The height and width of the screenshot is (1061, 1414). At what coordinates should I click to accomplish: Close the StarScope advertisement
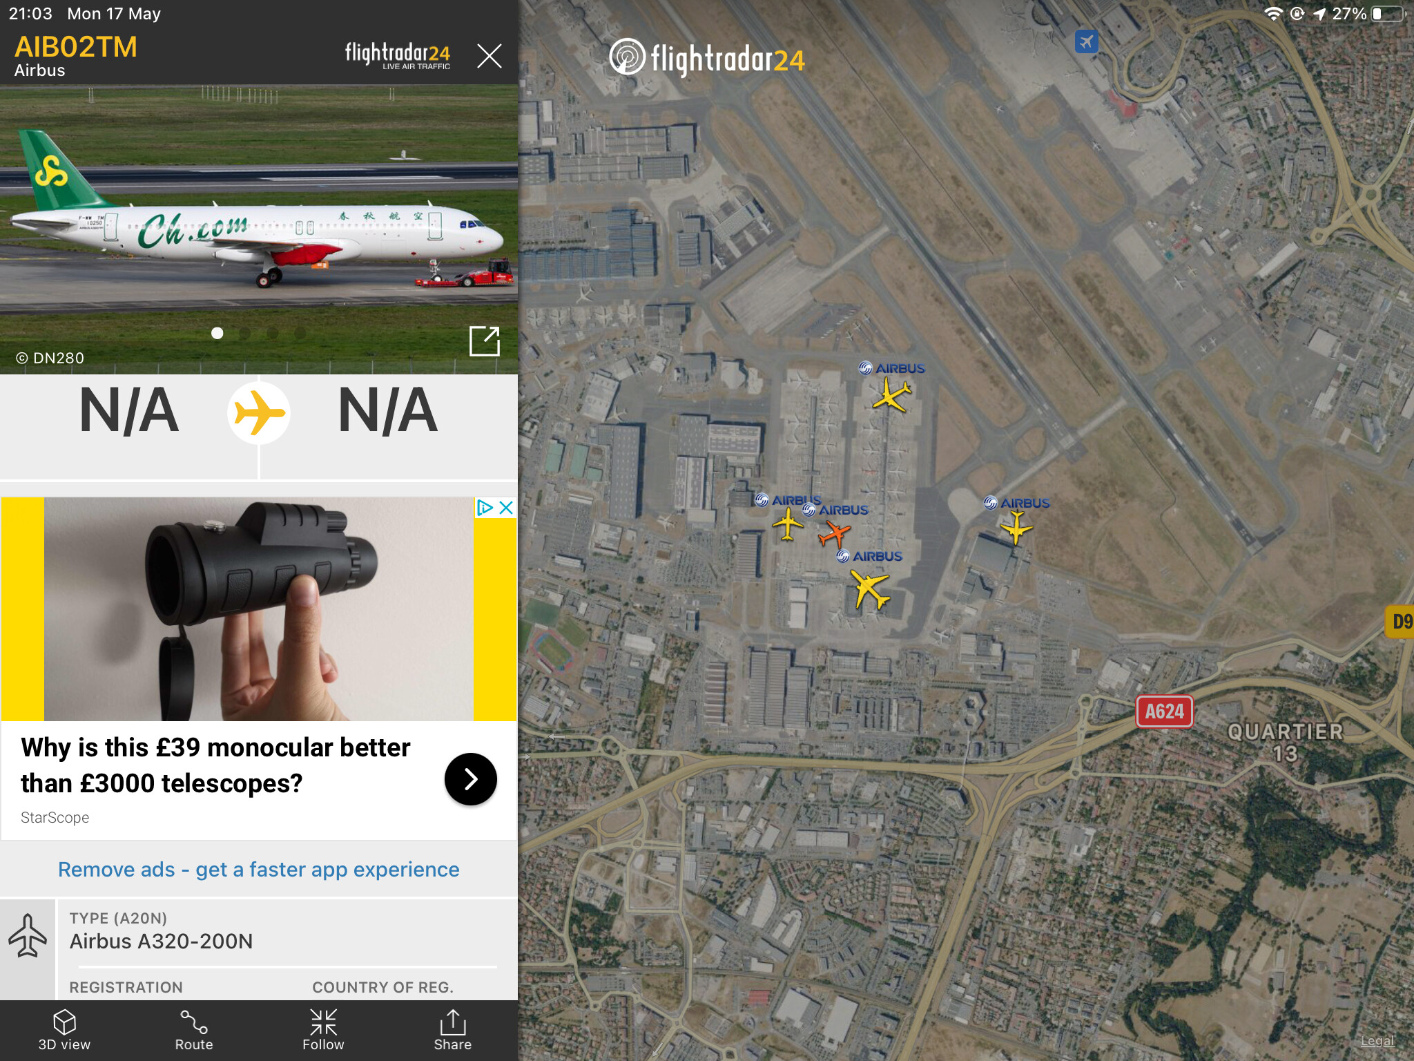tap(506, 508)
